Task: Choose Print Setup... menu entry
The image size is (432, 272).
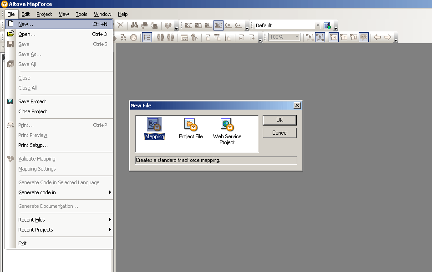Action: (59, 145)
